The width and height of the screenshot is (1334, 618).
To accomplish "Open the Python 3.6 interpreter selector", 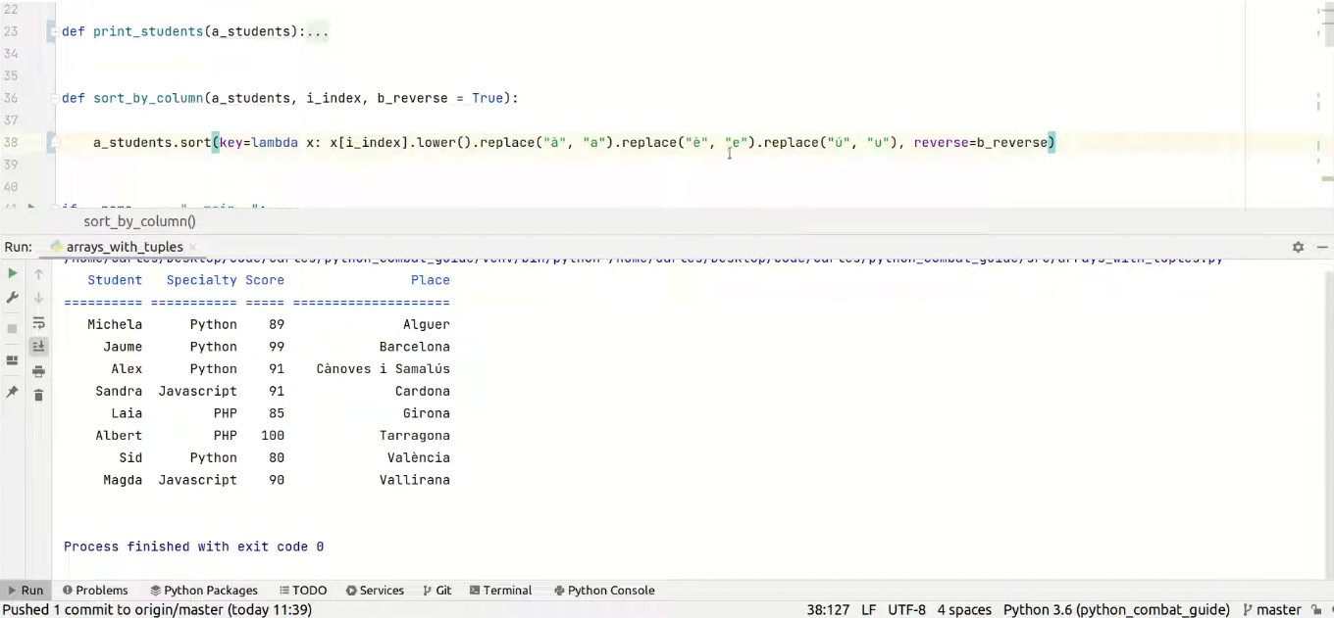I will pos(1115,609).
